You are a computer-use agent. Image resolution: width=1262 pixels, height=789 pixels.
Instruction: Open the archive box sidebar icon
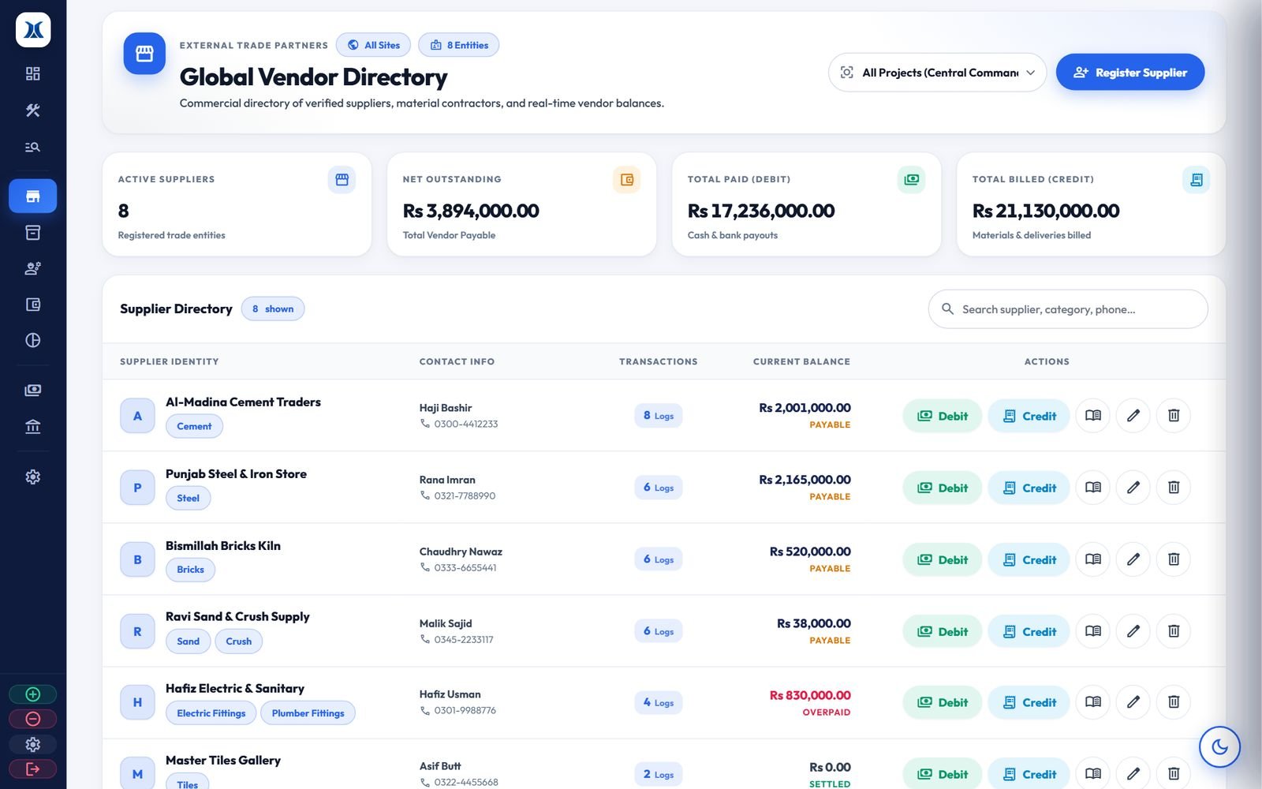click(32, 232)
